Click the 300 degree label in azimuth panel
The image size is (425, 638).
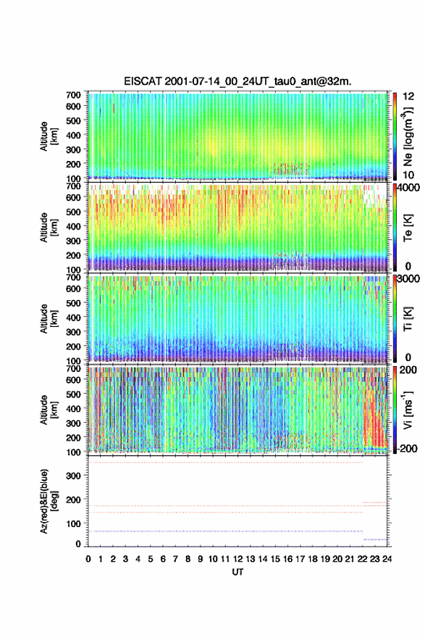(x=73, y=476)
